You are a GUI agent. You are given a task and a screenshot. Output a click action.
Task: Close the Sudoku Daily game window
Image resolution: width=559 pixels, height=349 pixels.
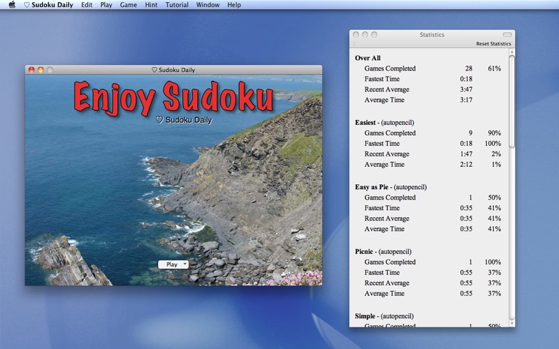[31, 70]
